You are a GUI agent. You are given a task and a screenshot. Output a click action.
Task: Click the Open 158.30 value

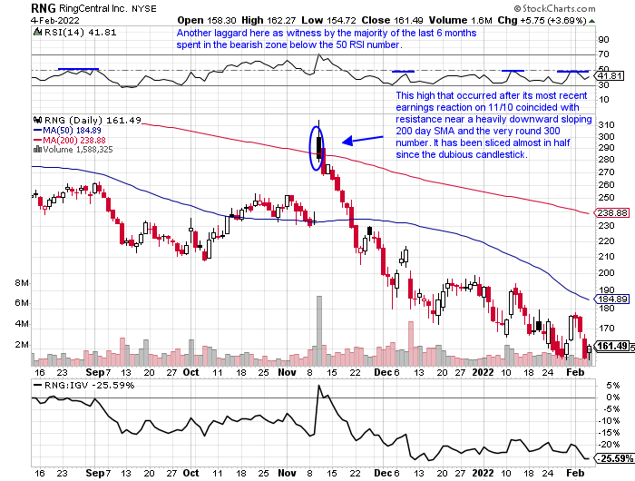pos(207,20)
